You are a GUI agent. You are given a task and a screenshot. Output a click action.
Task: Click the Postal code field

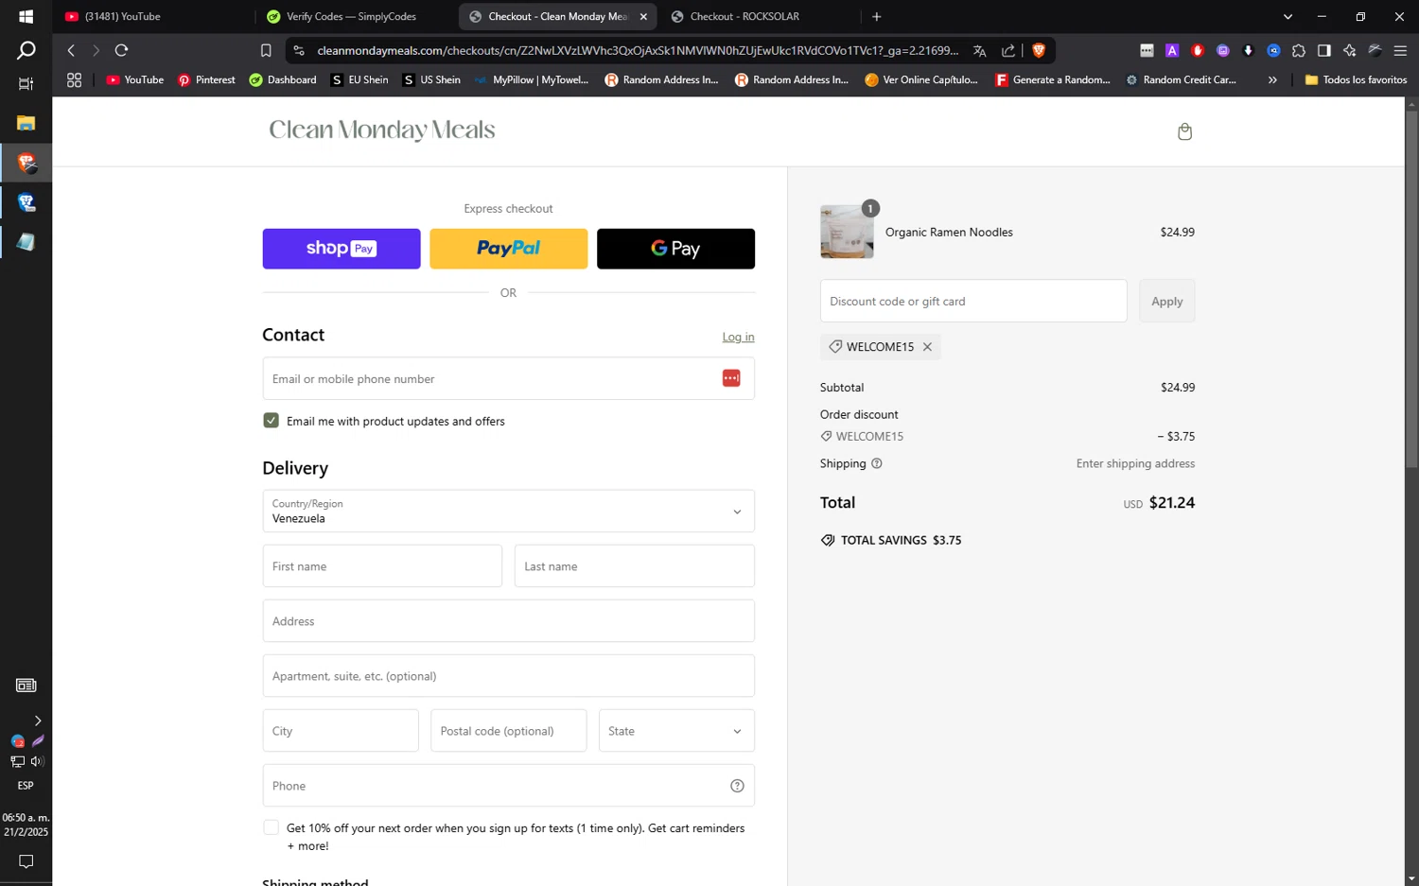point(508,731)
